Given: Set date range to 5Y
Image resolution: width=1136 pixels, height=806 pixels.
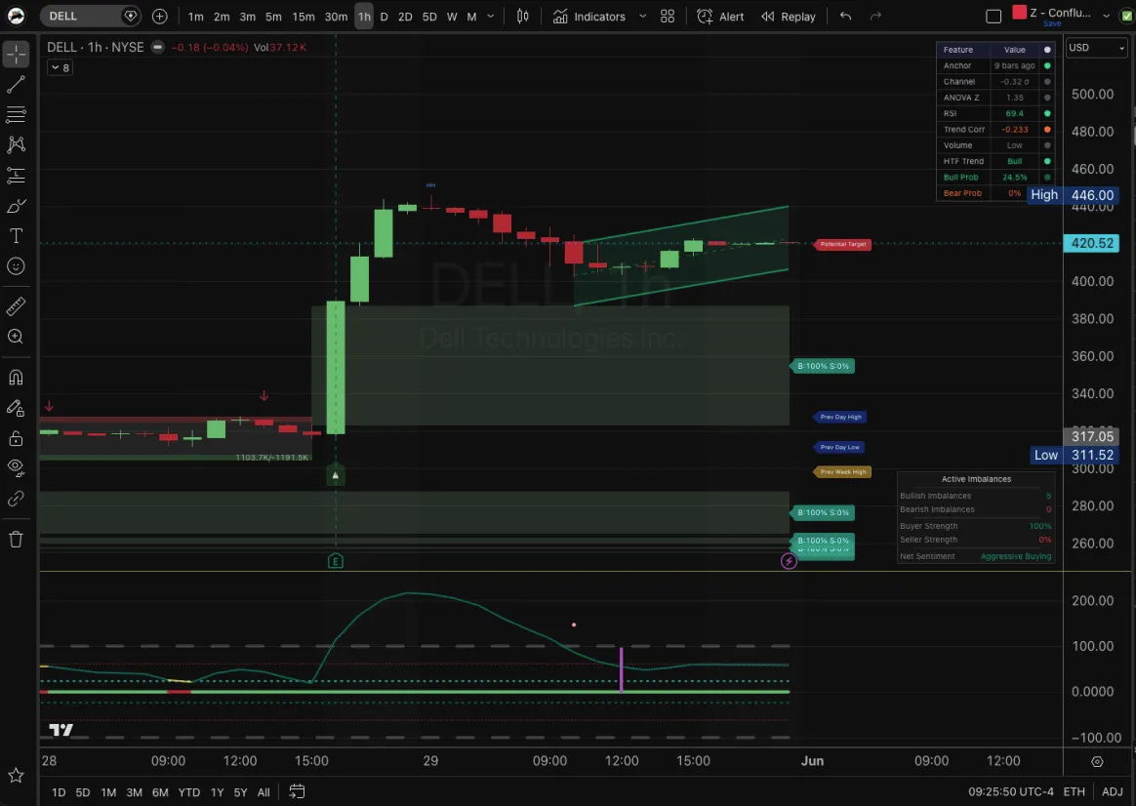Looking at the screenshot, I should (240, 792).
